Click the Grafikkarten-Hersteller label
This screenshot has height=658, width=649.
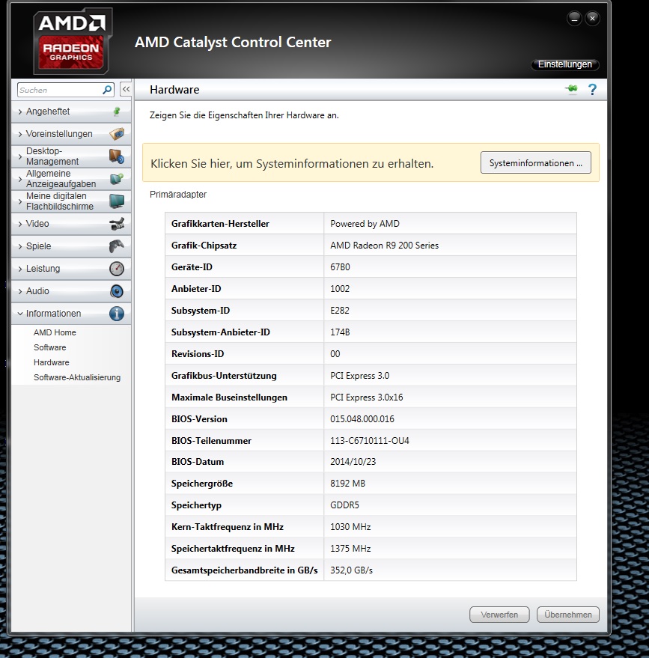tap(220, 224)
